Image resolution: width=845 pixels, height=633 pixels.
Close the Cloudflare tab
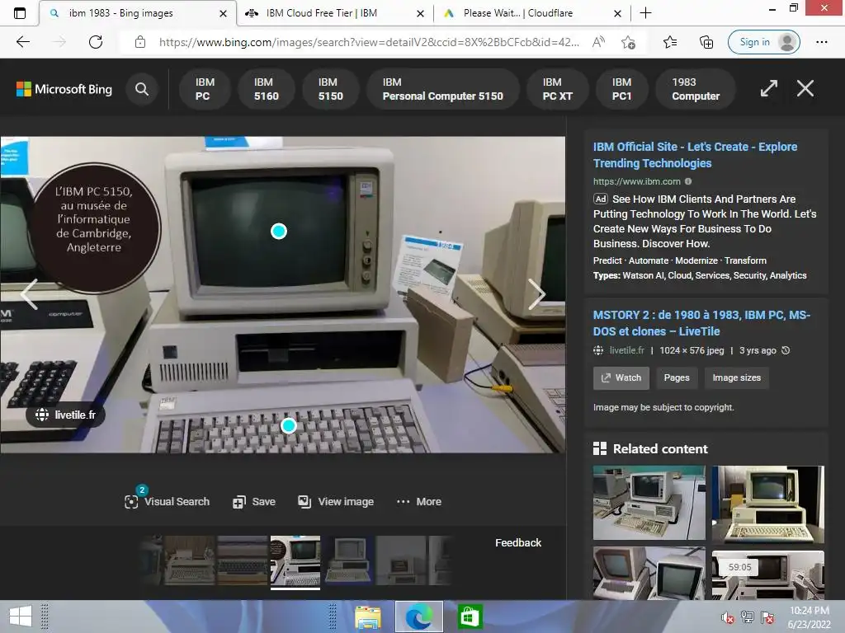(617, 13)
